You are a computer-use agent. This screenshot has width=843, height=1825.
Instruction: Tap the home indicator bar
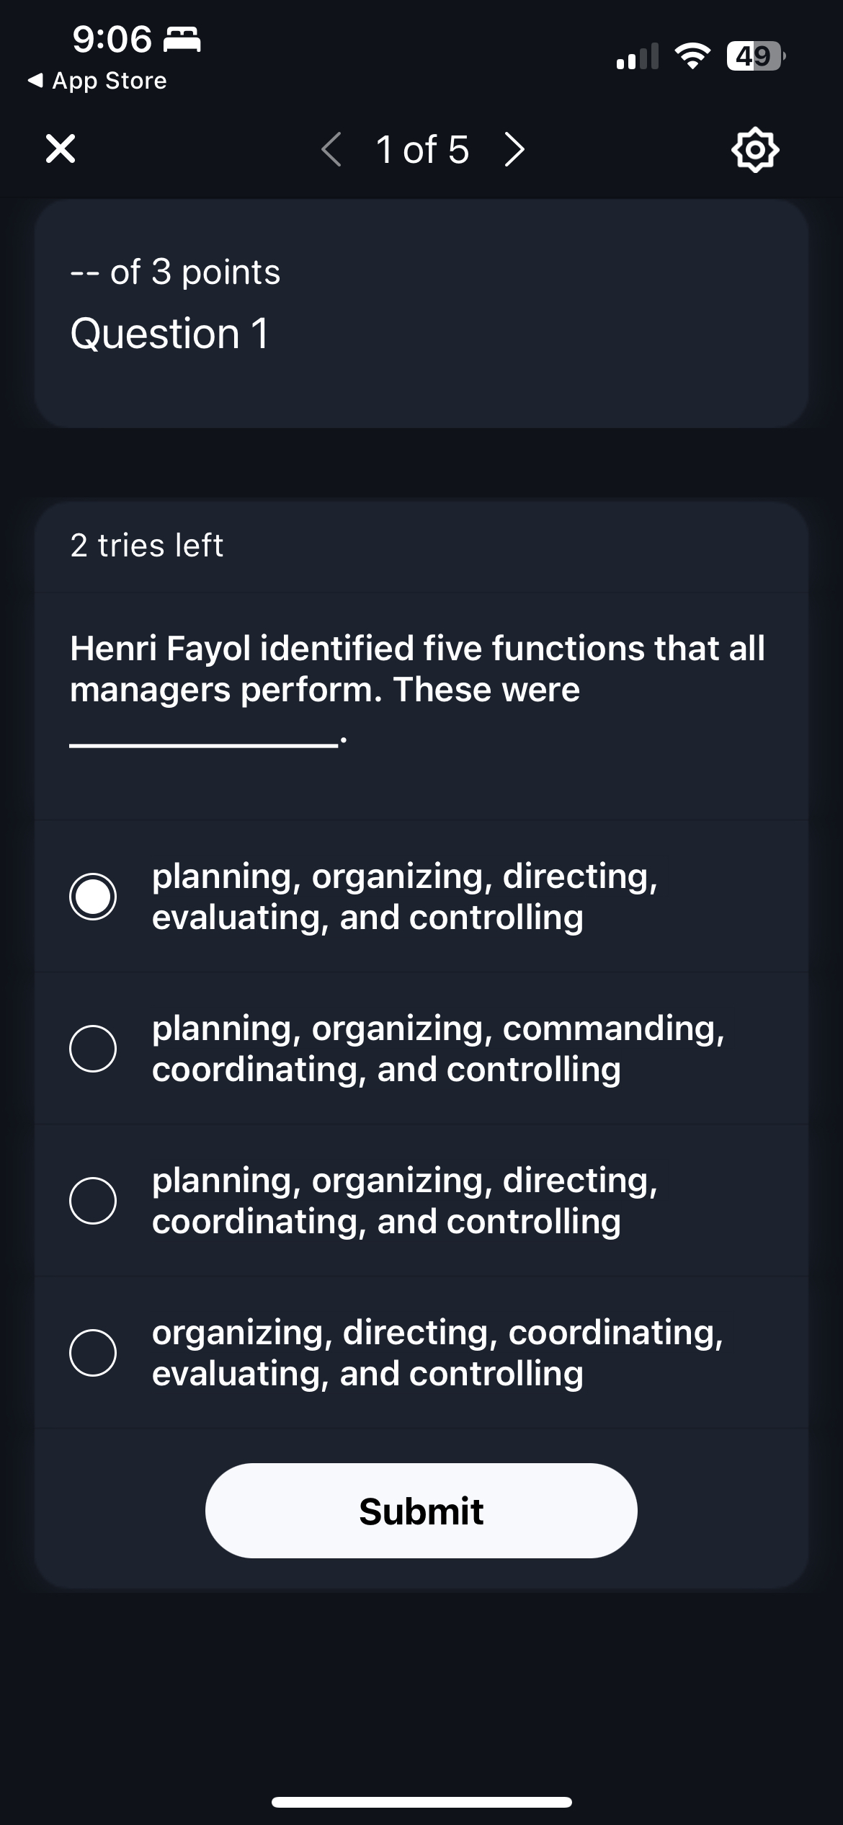(x=421, y=1802)
